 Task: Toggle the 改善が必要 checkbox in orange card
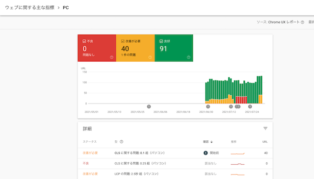point(123,41)
